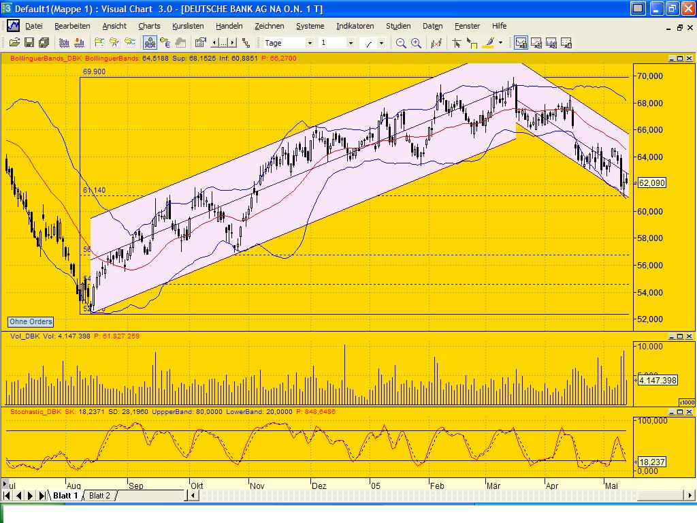This screenshot has width=697, height=523.
Task: Toggle chart window 3 button
Action: click(x=551, y=43)
